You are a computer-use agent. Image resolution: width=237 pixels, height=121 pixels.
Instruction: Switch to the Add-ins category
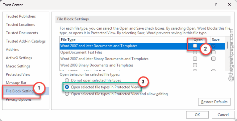(12, 50)
